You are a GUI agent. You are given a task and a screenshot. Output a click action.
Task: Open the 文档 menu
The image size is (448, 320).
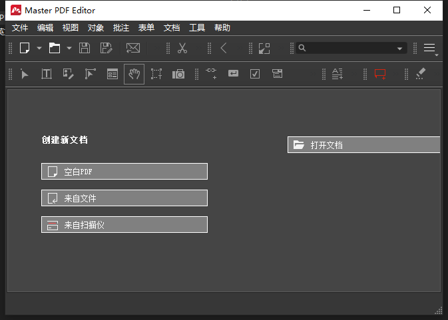tap(172, 28)
